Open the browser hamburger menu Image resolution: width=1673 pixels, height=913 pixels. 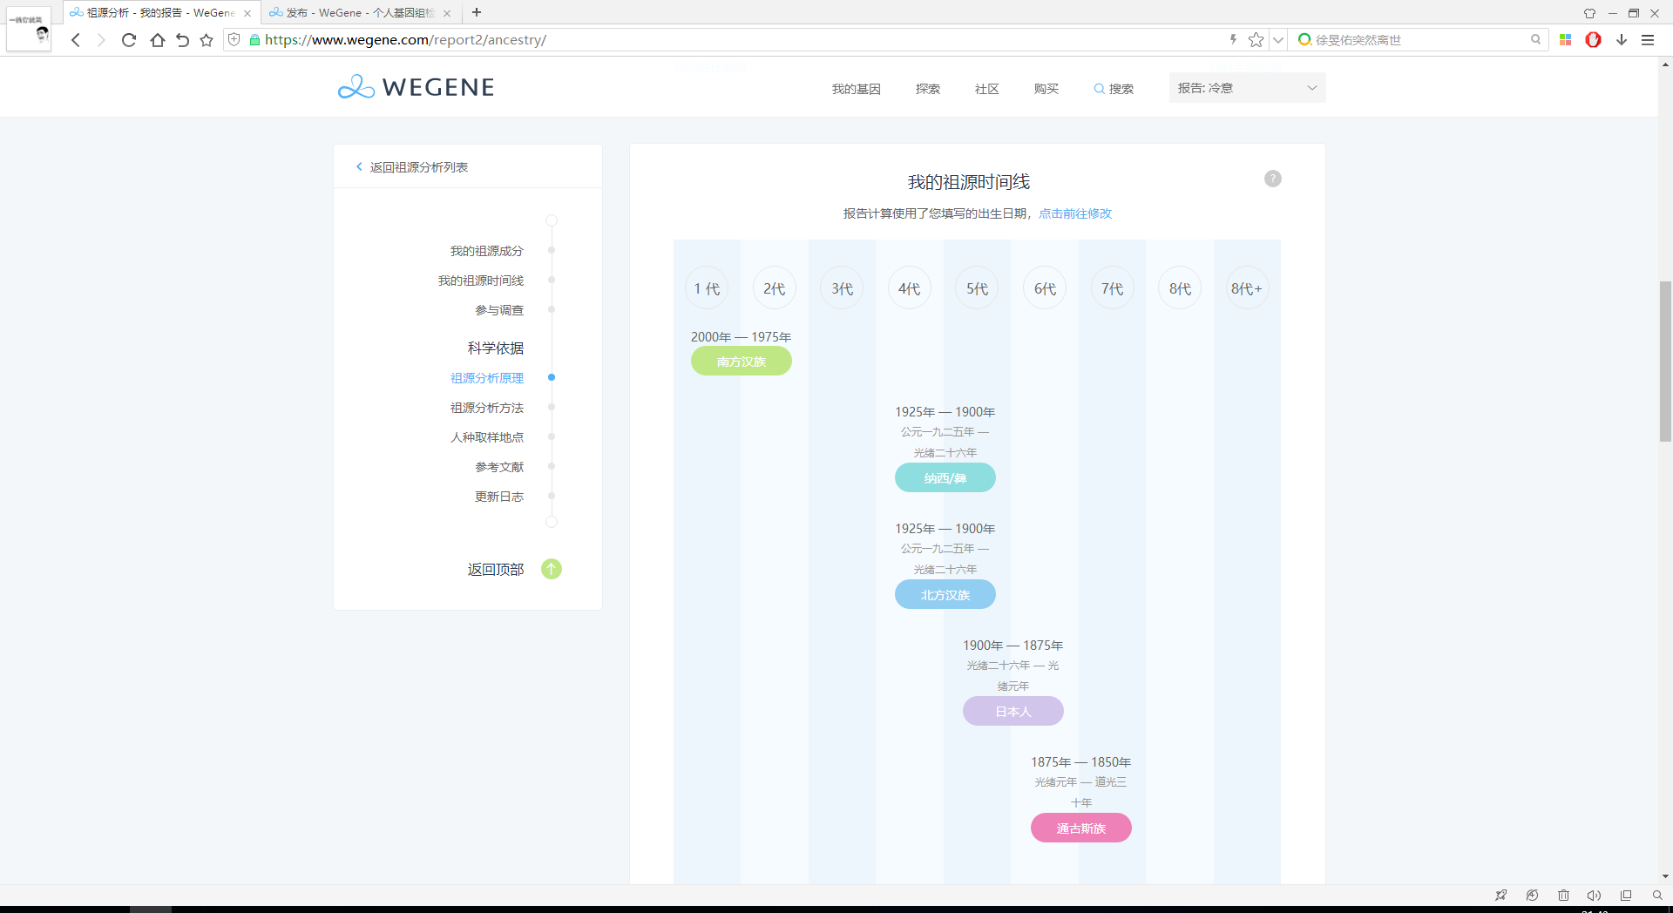coord(1648,40)
